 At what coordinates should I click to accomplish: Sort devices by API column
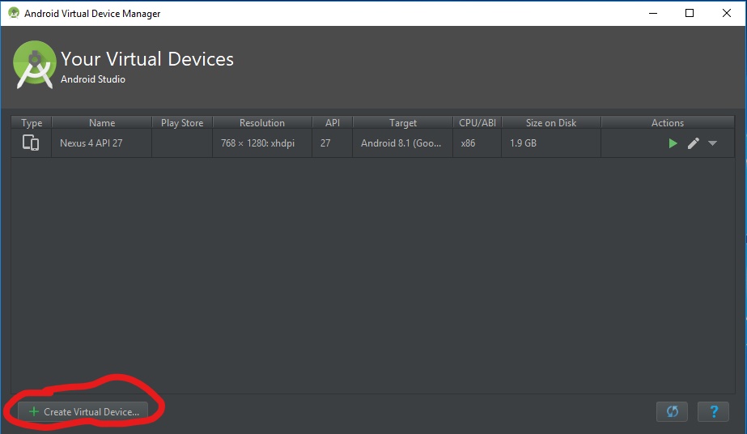[x=333, y=123]
